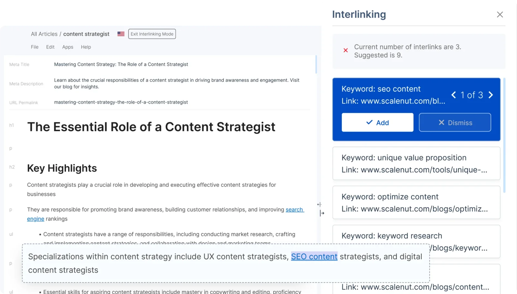Dismiss the seo content suggestion
Viewport: 517px width, 294px height.
pyautogui.click(x=455, y=122)
